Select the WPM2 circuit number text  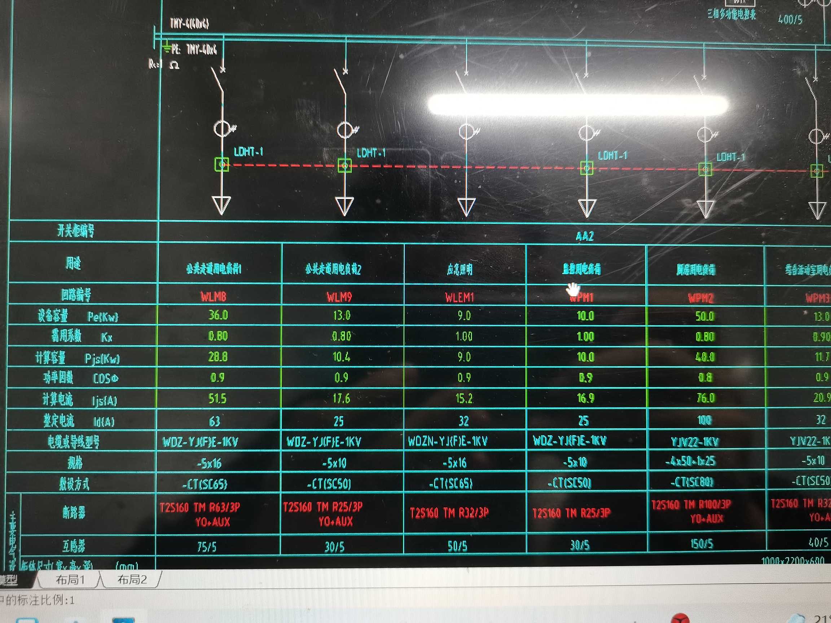[x=701, y=298]
